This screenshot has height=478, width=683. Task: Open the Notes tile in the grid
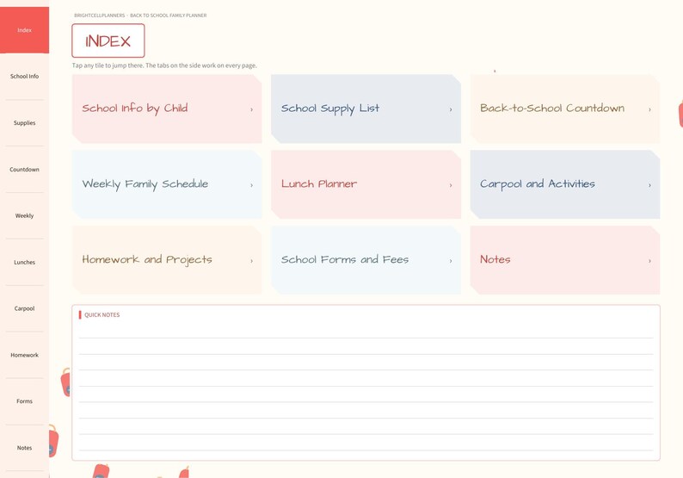565,260
